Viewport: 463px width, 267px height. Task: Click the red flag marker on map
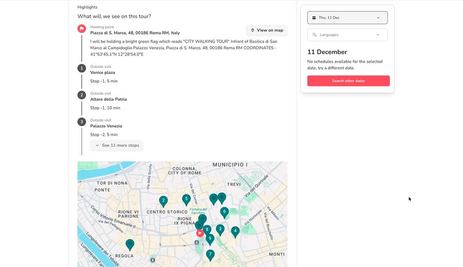click(x=200, y=233)
